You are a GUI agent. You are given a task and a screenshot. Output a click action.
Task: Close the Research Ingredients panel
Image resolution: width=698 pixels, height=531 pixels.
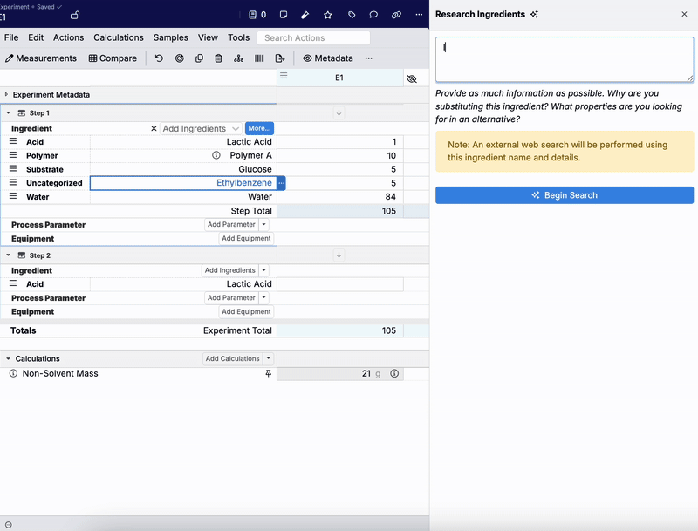pos(684,15)
